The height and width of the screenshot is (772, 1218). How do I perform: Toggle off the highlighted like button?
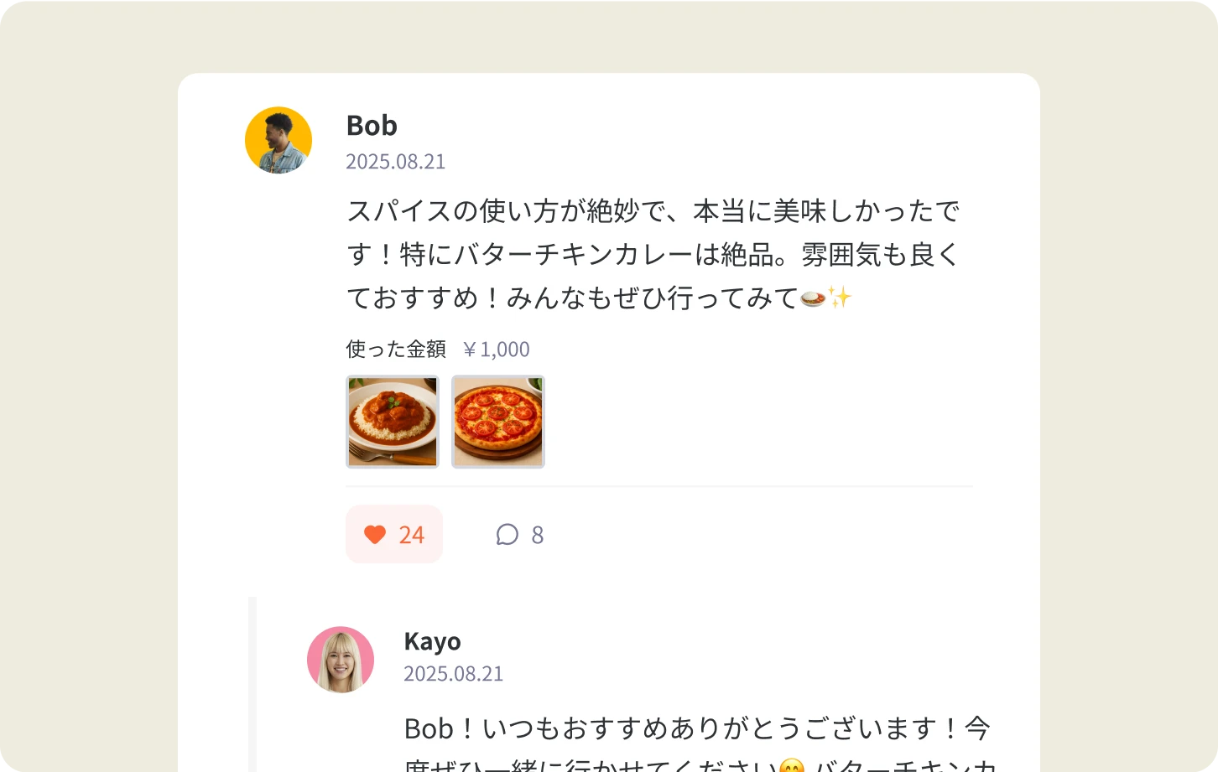pos(394,534)
